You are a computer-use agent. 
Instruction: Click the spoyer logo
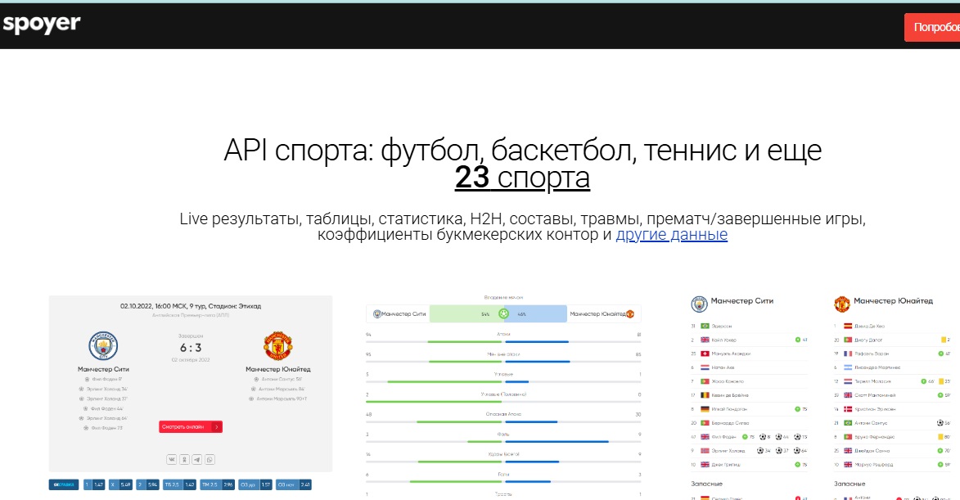(x=42, y=24)
